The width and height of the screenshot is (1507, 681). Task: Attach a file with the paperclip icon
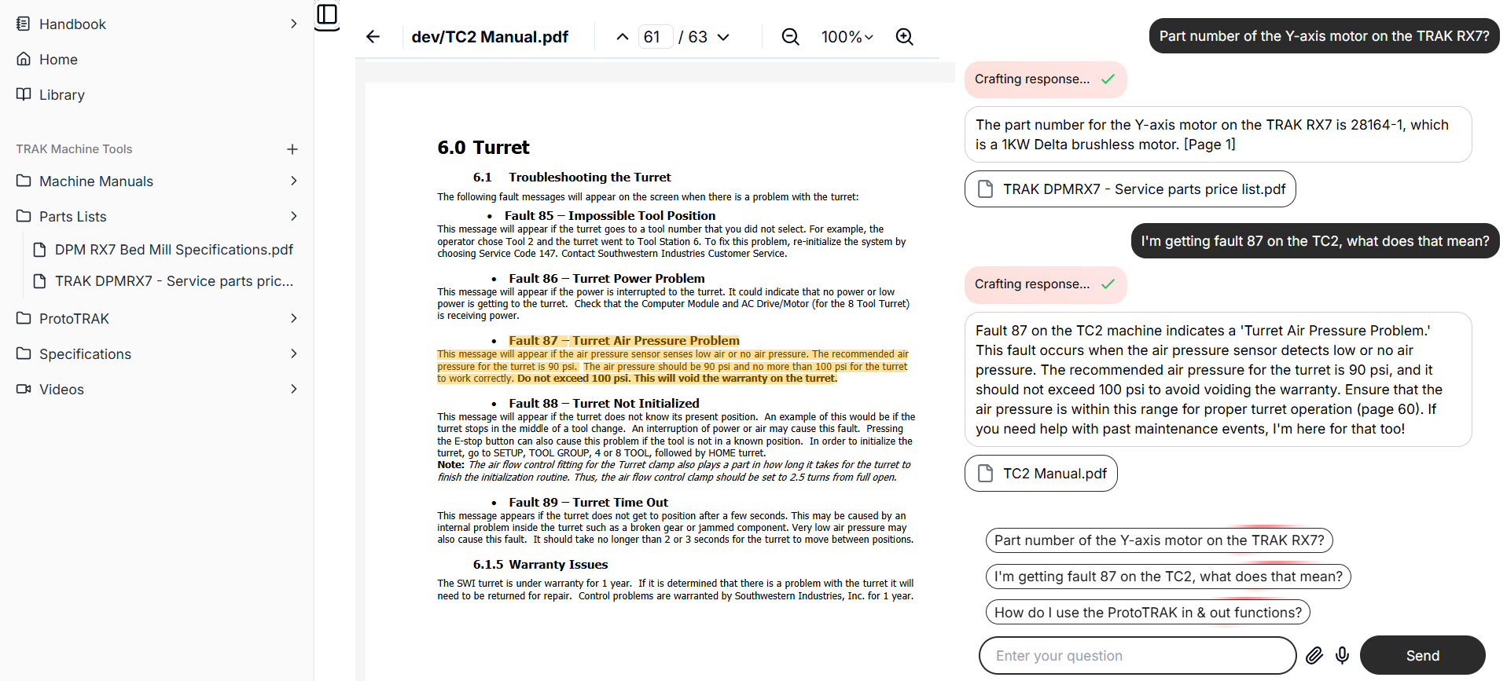(x=1314, y=656)
